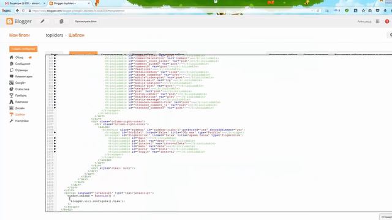Screen dimensions: 392x220
Task: Click the Pocket icon in browser toolbar
Action: click(377, 11)
